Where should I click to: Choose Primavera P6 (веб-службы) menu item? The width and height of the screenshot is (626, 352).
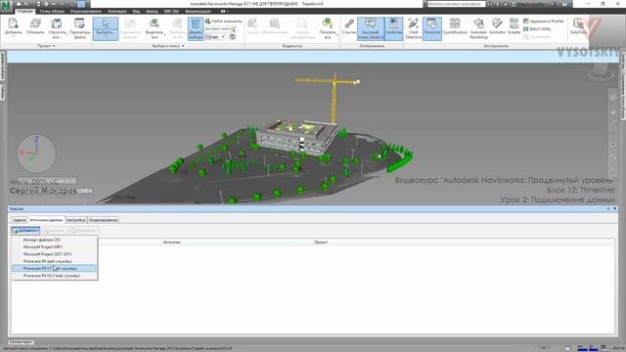pyautogui.click(x=55, y=261)
